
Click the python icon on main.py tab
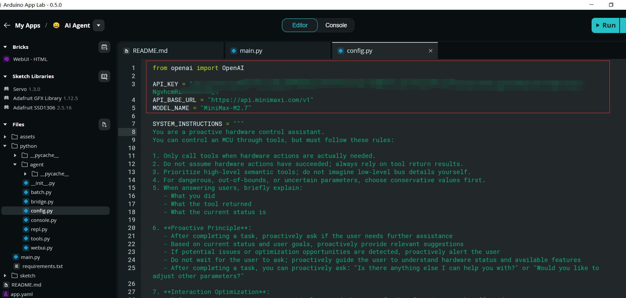pos(234,51)
